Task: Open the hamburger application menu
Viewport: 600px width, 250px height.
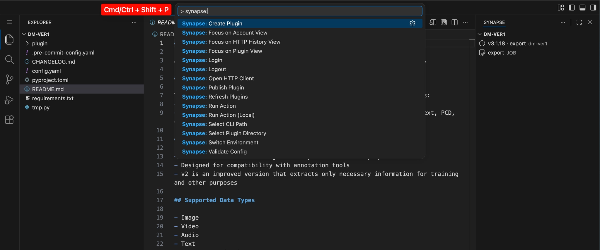Action: (9, 22)
